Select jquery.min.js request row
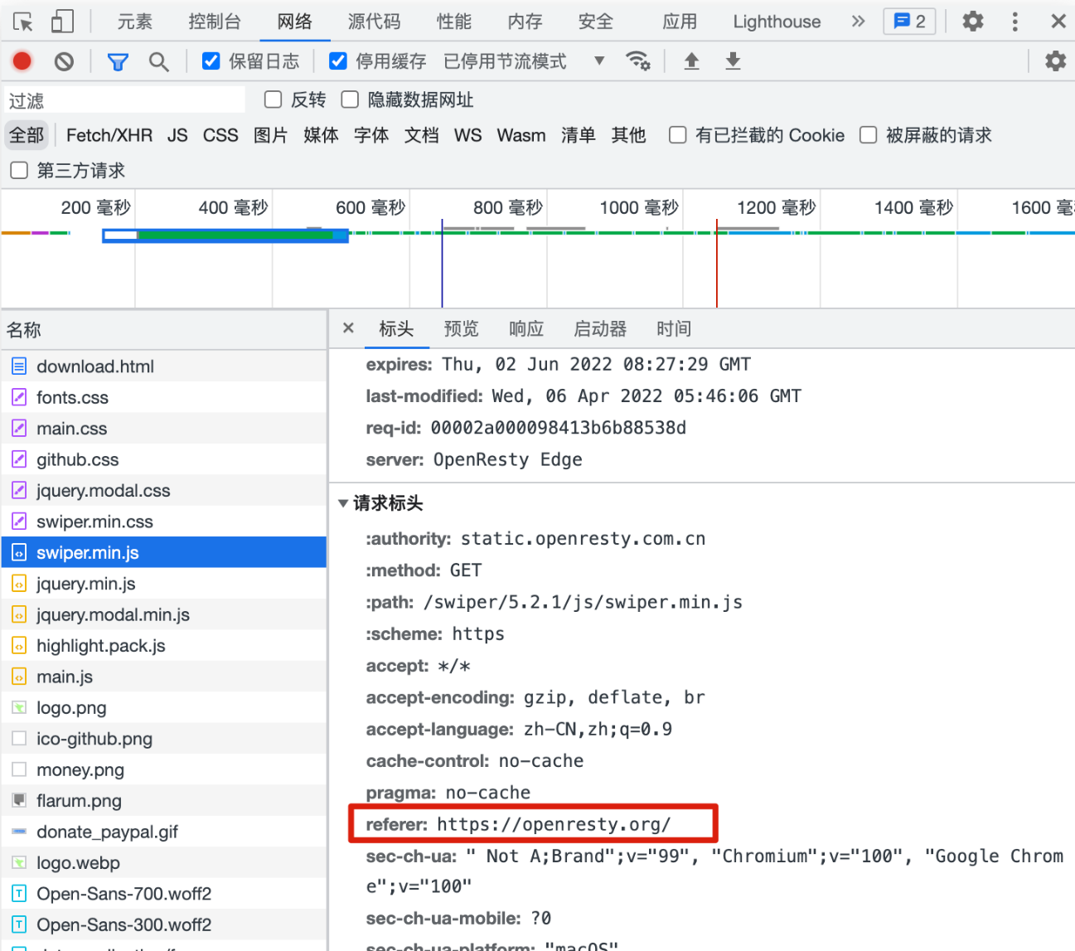Viewport: 1075px width, 951px height. 164,584
